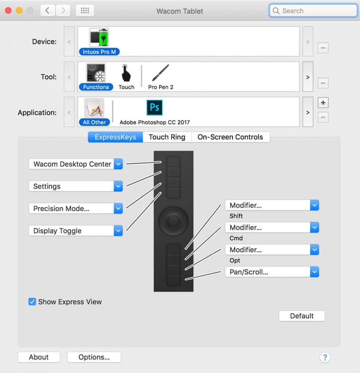Viewport: 360px width, 373px height.
Task: Open the Options dialog
Action: tap(94, 357)
